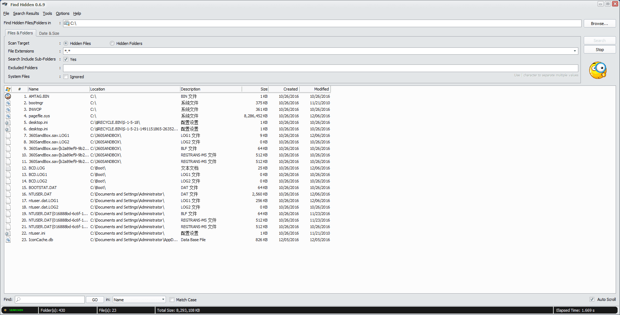This screenshot has height=315, width=620.
Task: Uncheck Search Include Sub-Folders checkbox
Action: (66, 59)
